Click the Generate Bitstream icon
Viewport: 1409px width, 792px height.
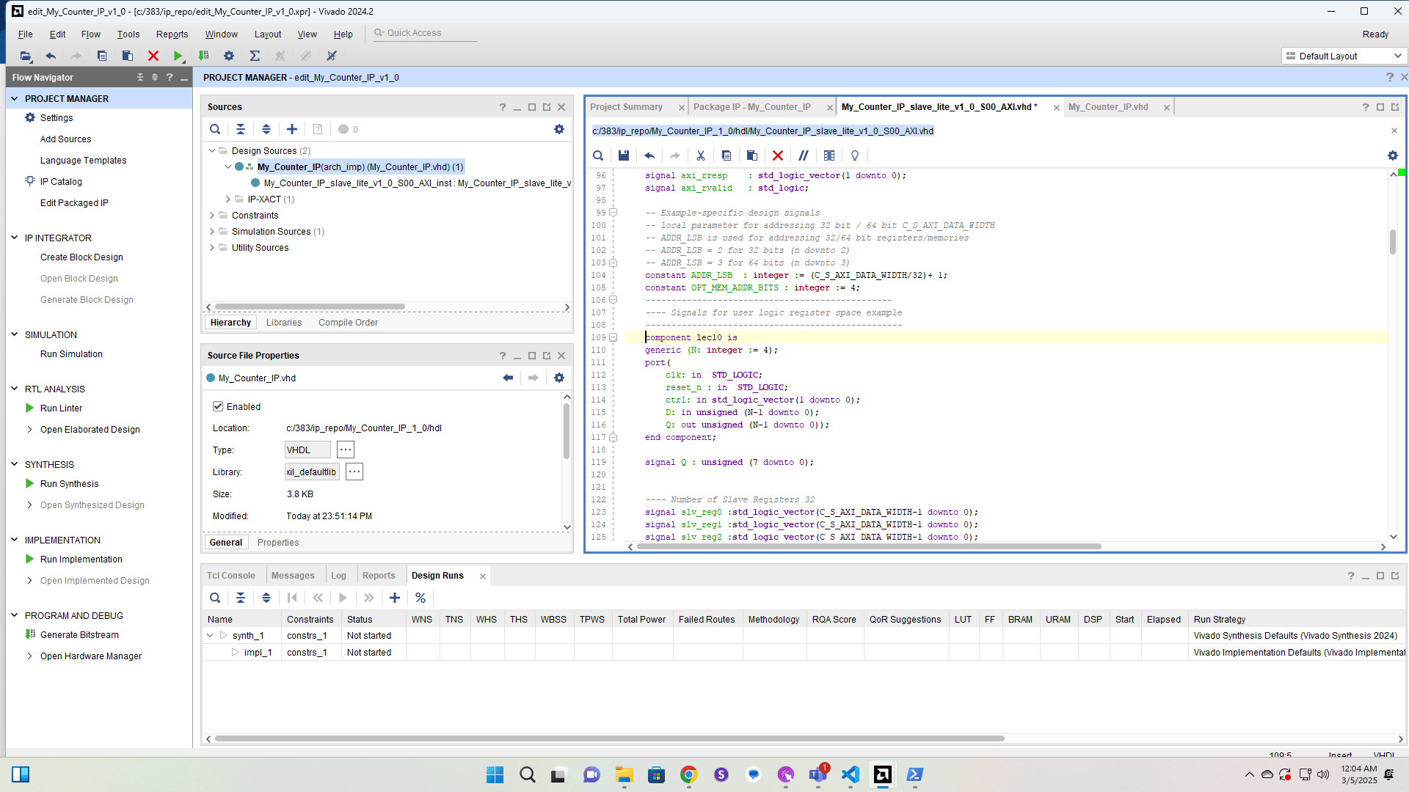click(30, 635)
